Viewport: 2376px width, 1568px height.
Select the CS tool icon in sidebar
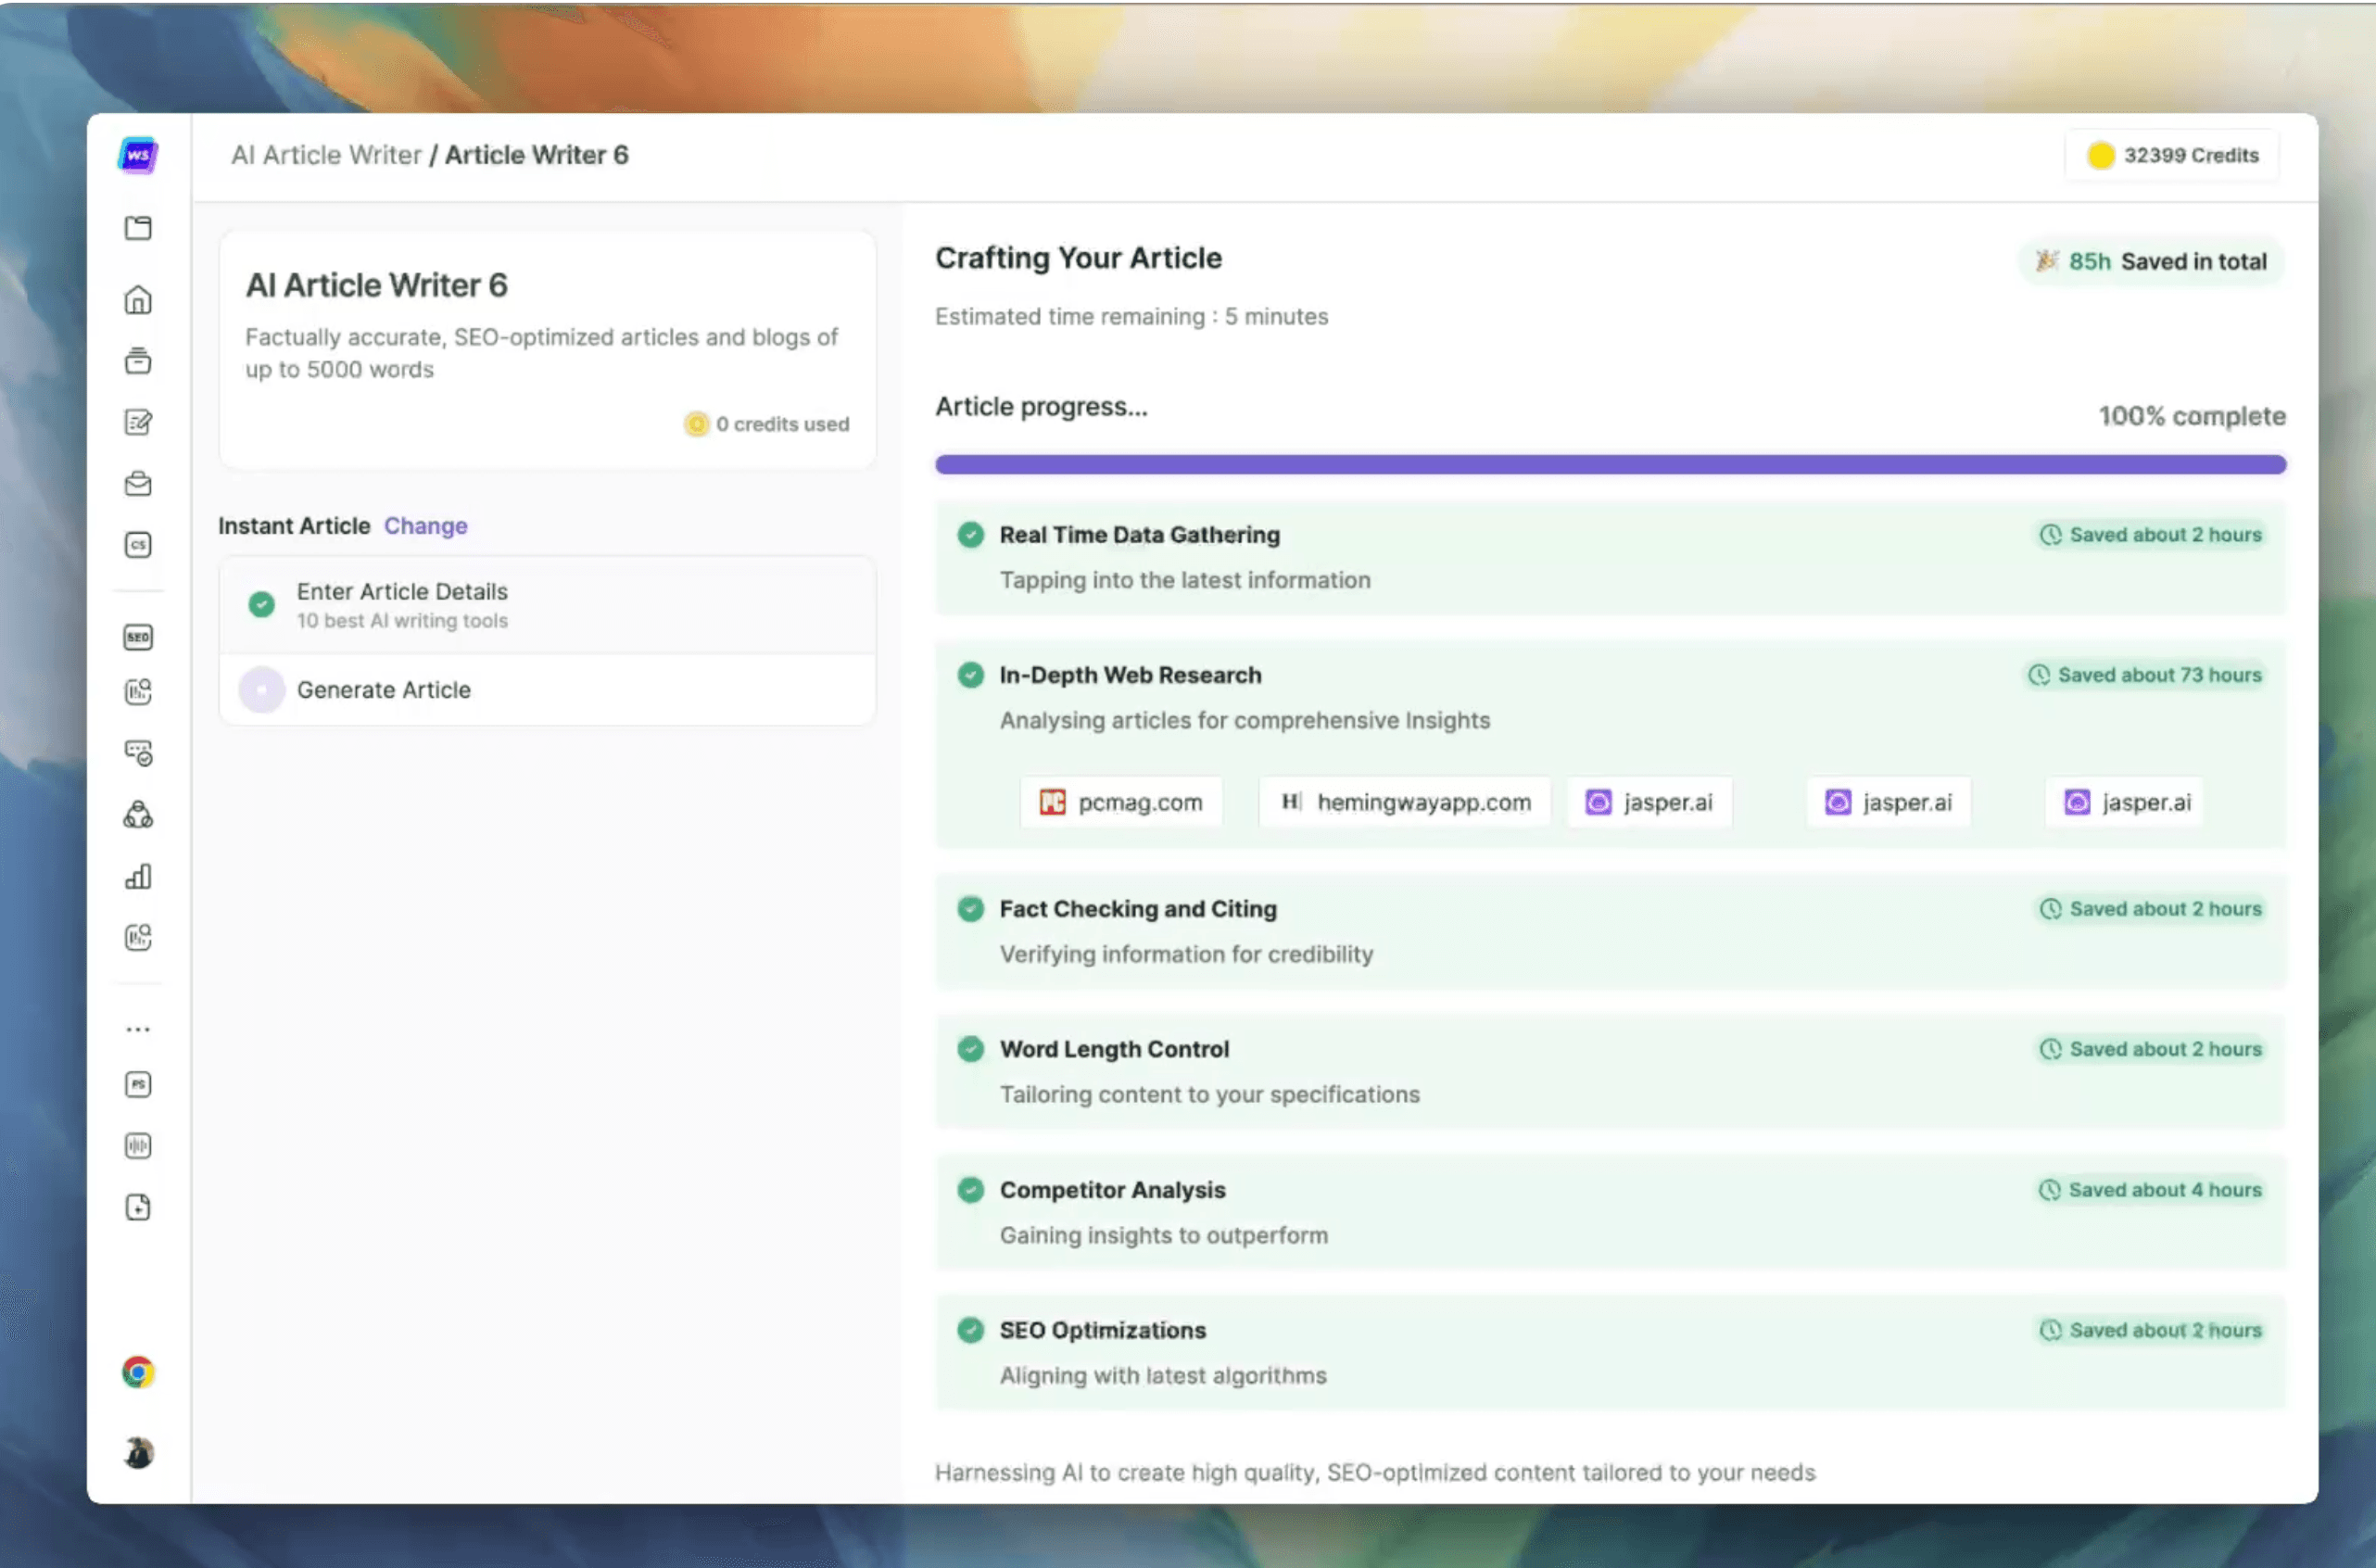[x=138, y=545]
